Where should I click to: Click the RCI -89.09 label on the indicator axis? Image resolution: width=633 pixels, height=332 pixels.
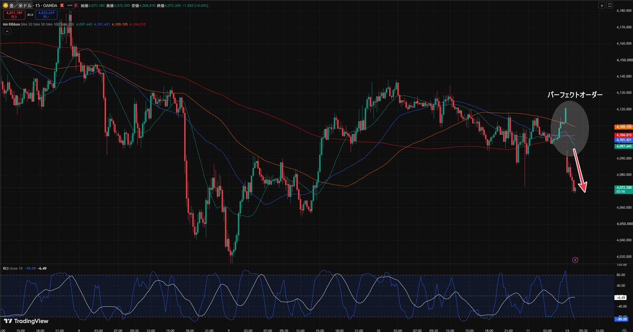point(622,319)
